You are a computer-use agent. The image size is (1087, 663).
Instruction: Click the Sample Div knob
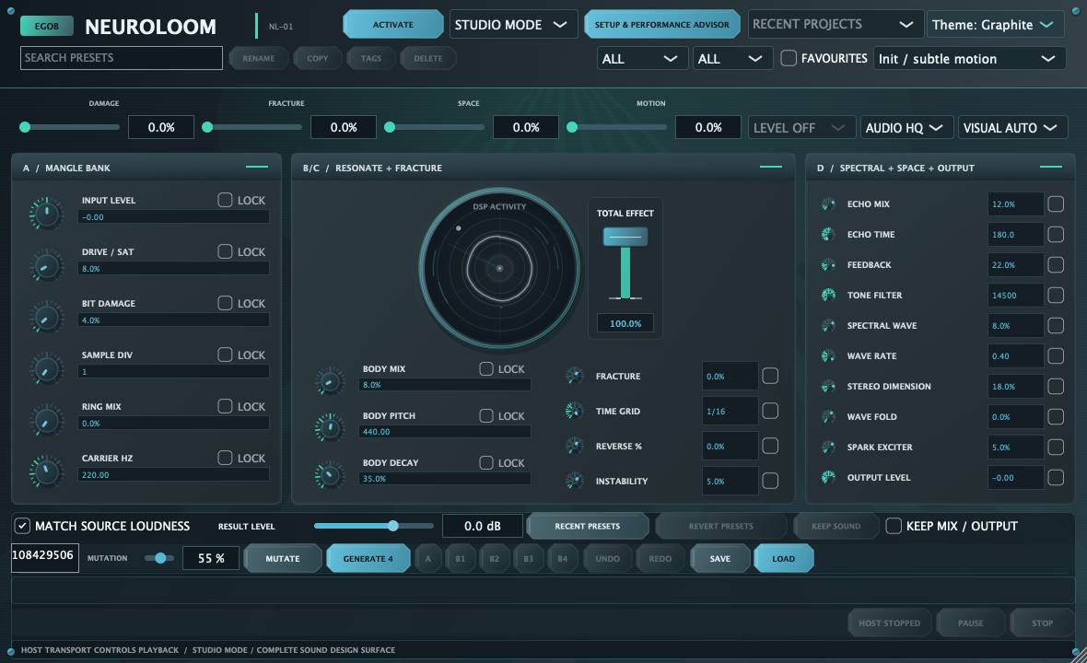pyautogui.click(x=46, y=369)
